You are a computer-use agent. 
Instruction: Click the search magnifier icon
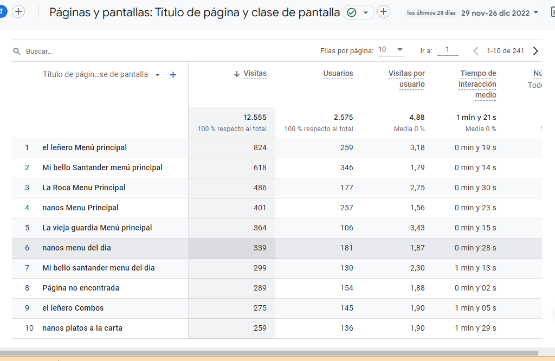pos(17,51)
